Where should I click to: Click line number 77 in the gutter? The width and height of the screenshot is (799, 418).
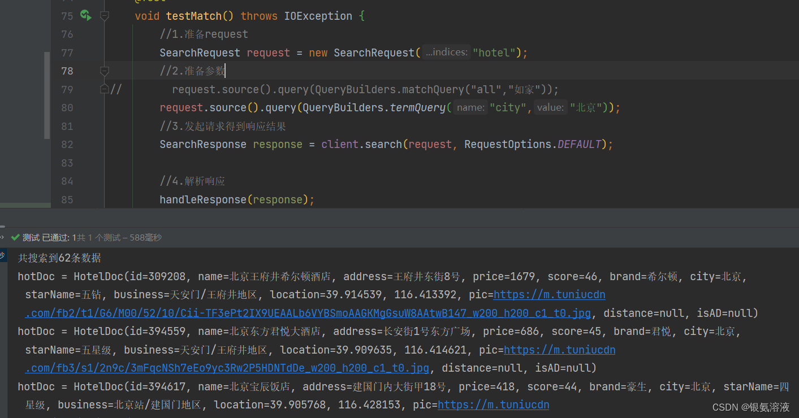coord(67,53)
